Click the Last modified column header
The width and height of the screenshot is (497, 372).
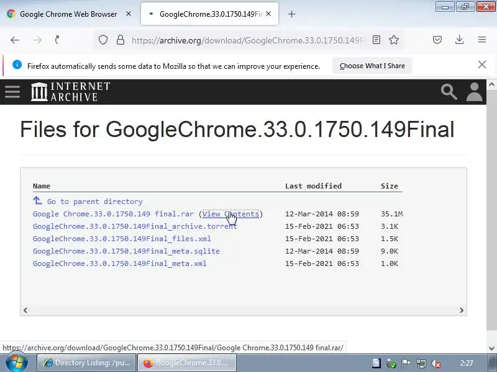[x=314, y=186]
